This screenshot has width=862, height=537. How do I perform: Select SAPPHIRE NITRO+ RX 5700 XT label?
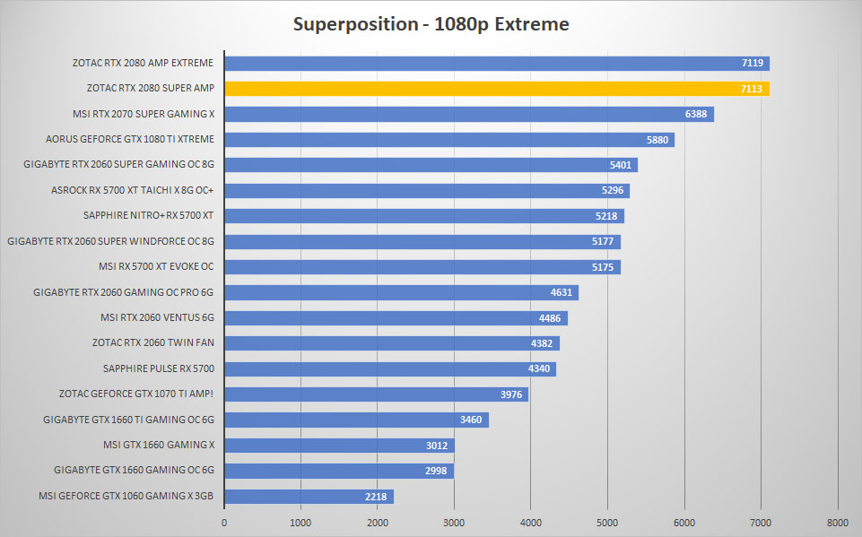[148, 215]
